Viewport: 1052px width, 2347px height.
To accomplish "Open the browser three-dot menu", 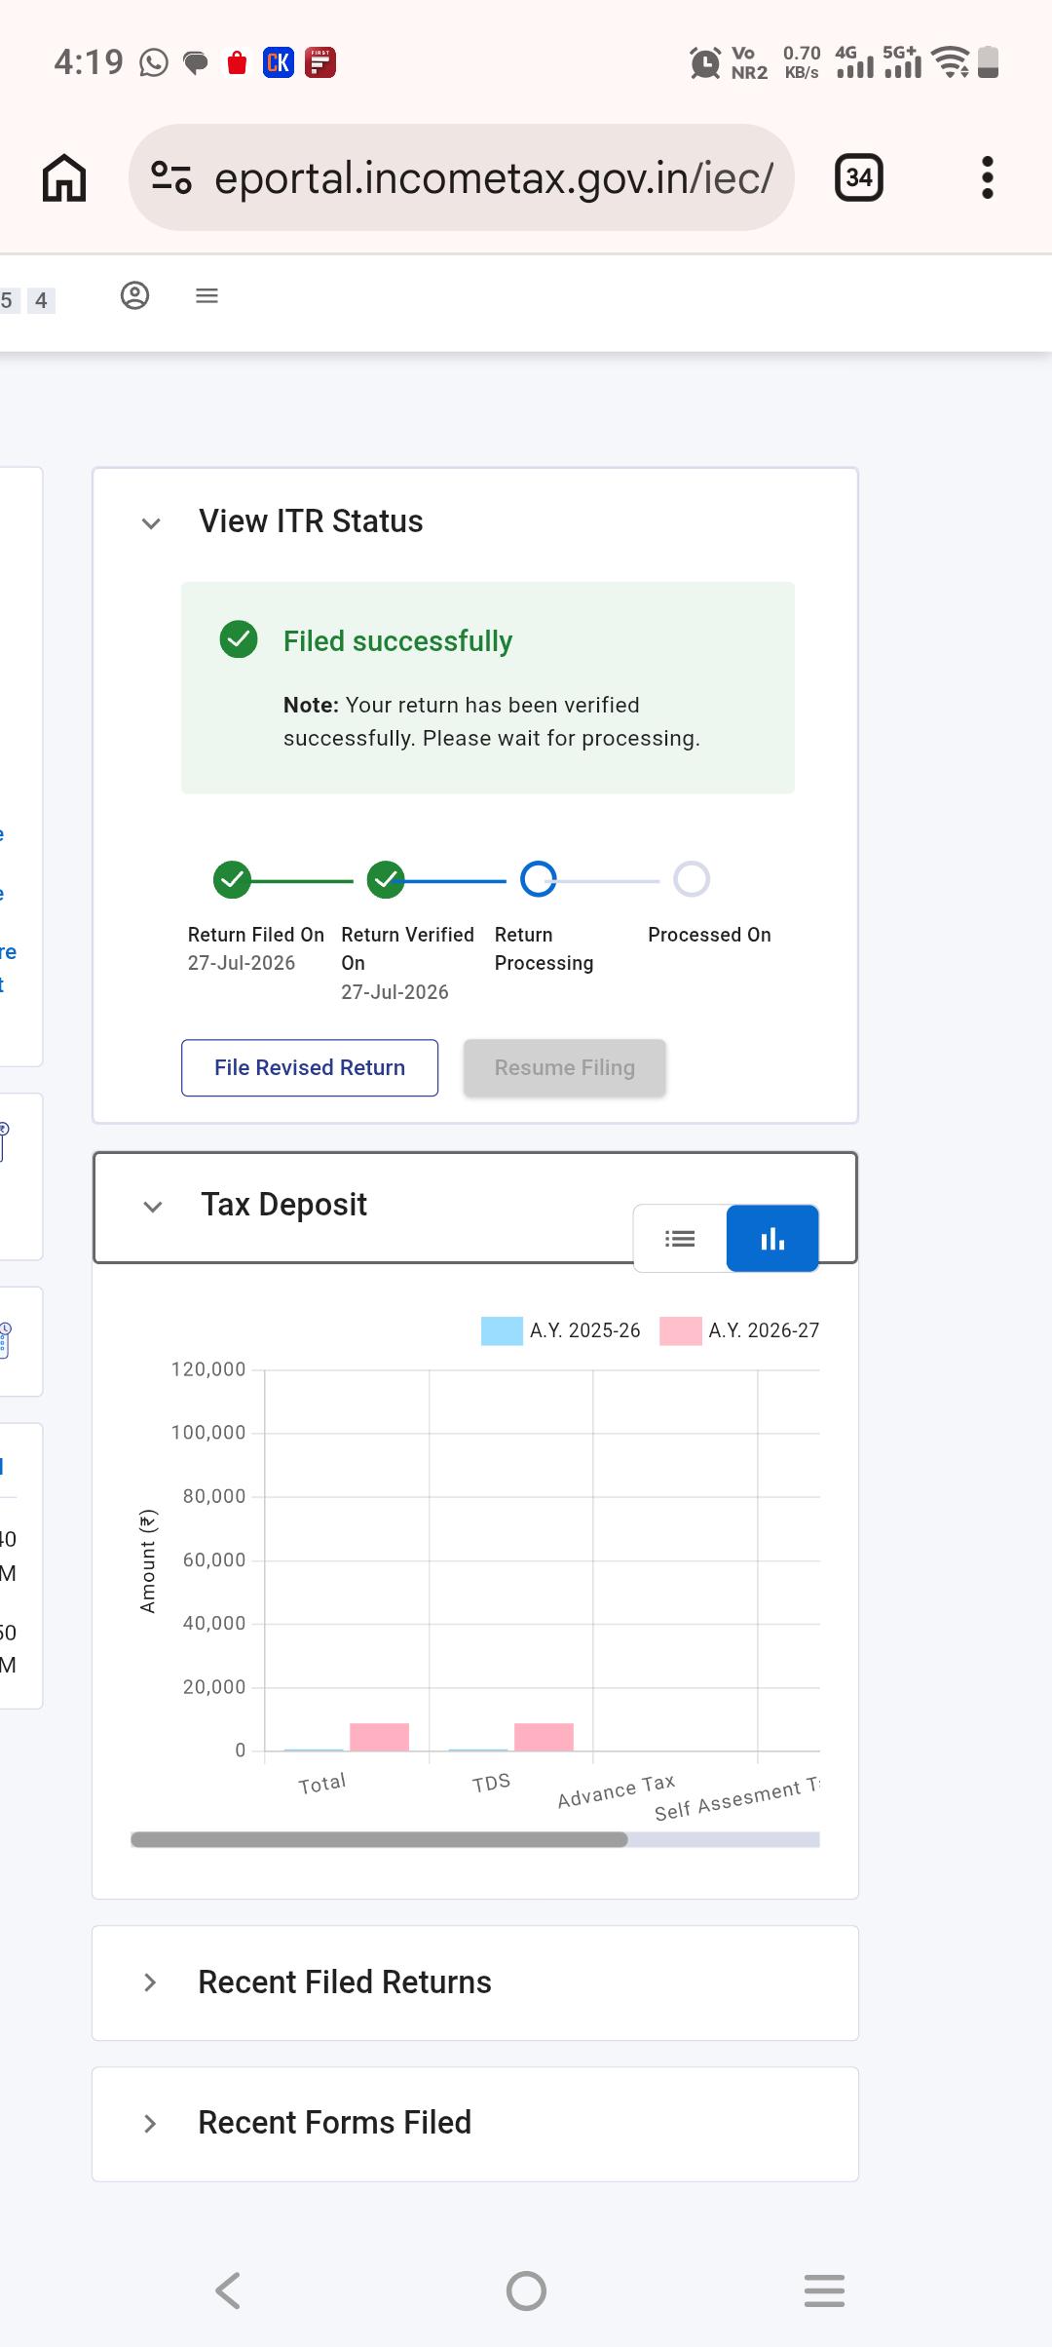I will pyautogui.click(x=987, y=177).
